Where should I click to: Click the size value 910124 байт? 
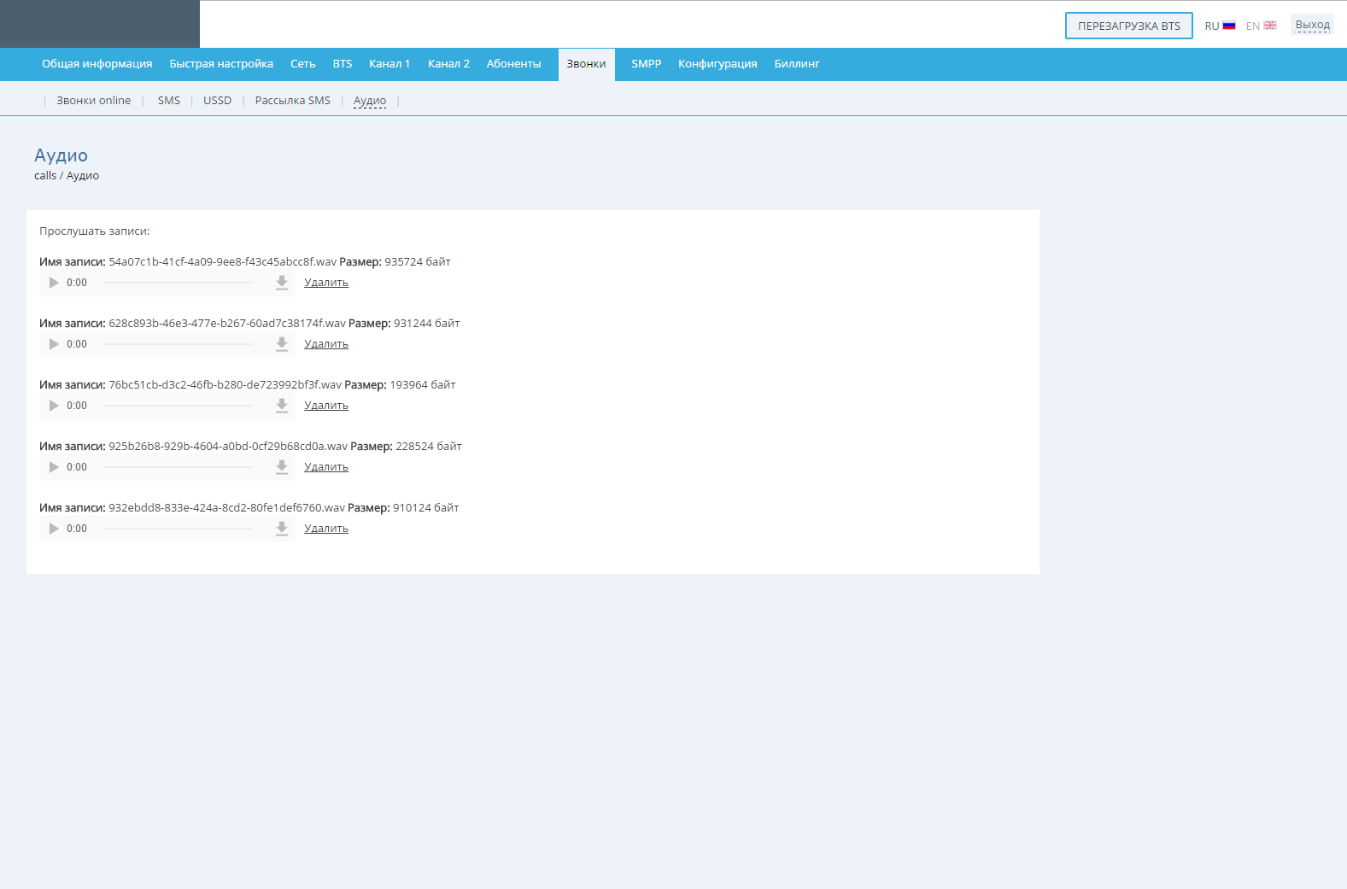pos(426,508)
